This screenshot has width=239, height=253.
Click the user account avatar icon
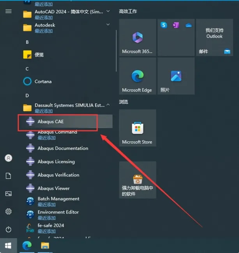pos(8,158)
